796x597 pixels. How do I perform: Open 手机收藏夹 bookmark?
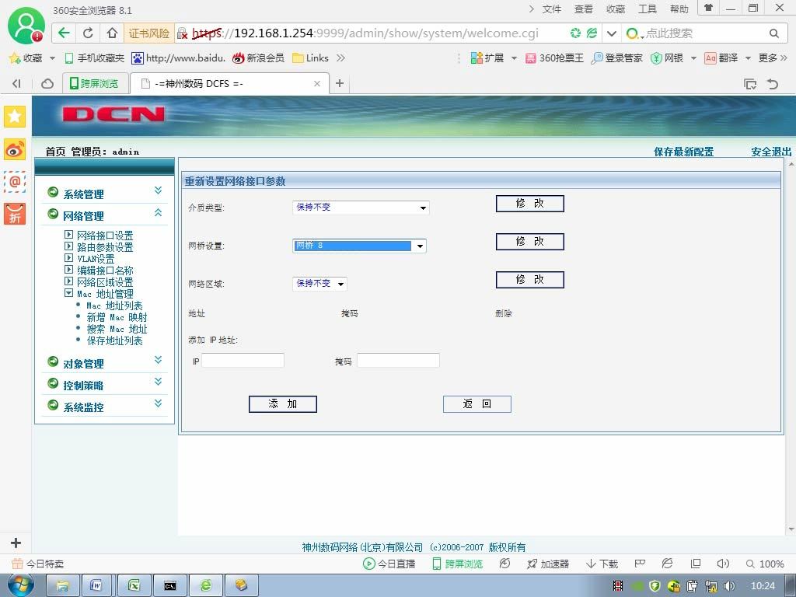pyautogui.click(x=94, y=58)
